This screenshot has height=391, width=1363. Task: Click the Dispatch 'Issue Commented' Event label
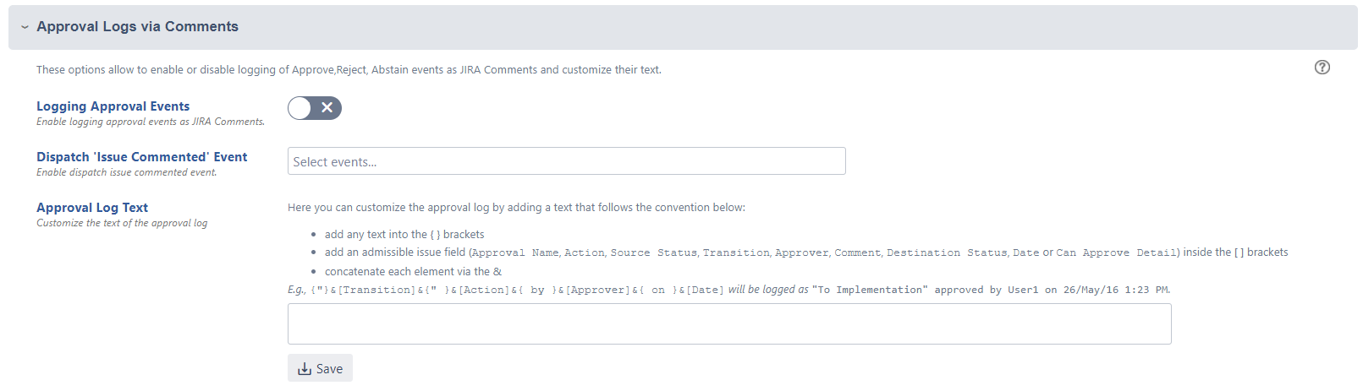point(141,157)
